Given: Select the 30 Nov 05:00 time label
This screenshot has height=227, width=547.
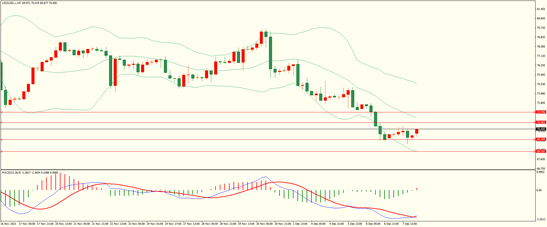Looking at the screenshot, I should [264, 224].
